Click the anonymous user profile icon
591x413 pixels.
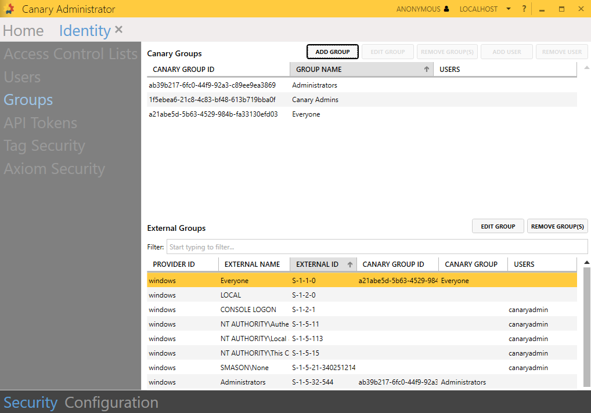point(446,9)
